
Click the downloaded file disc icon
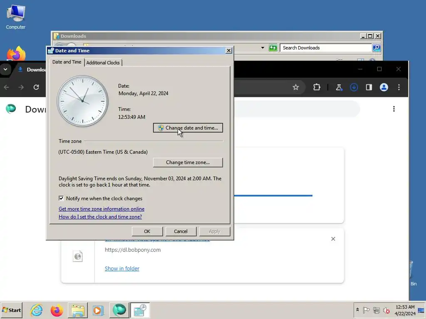click(78, 256)
